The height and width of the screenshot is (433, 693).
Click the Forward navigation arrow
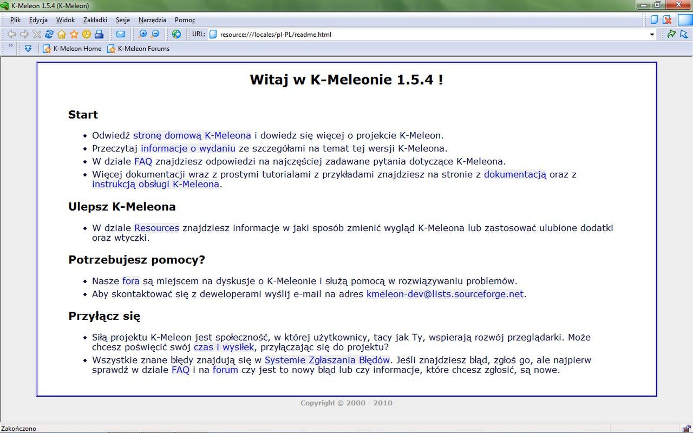click(x=24, y=34)
